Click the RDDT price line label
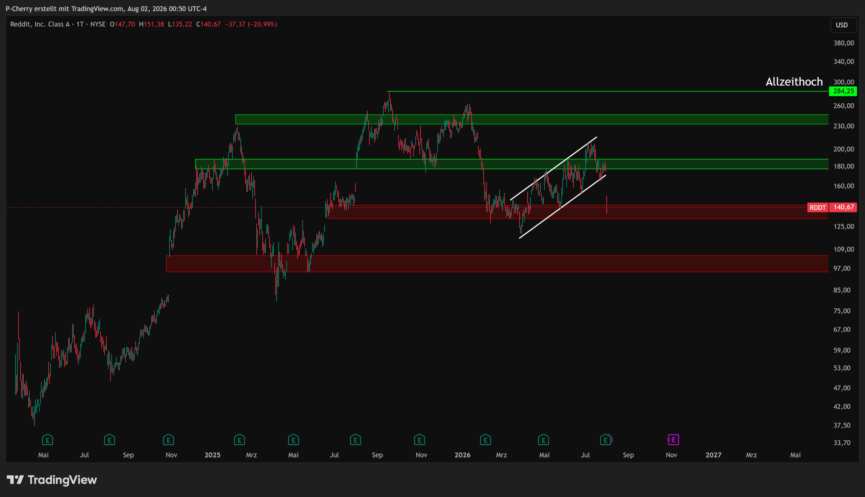The image size is (865, 497). pyautogui.click(x=818, y=208)
